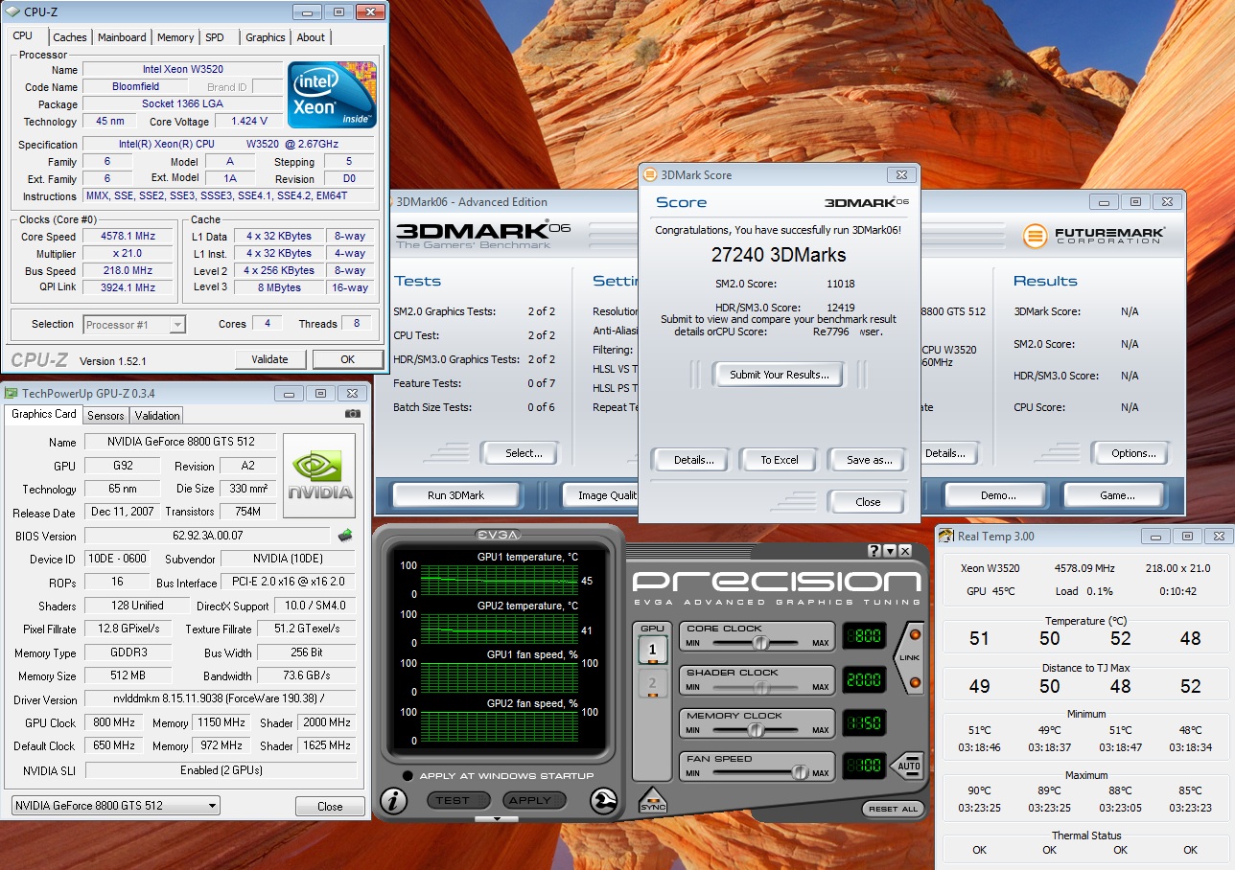Image resolution: width=1235 pixels, height=870 pixels.
Task: Select GPU 2 in EVGA Precision
Action: click(x=652, y=683)
